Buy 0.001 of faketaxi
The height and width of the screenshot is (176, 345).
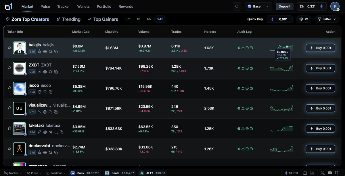tap(320, 129)
